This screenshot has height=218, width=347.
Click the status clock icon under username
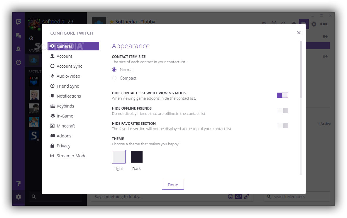coord(31,38)
